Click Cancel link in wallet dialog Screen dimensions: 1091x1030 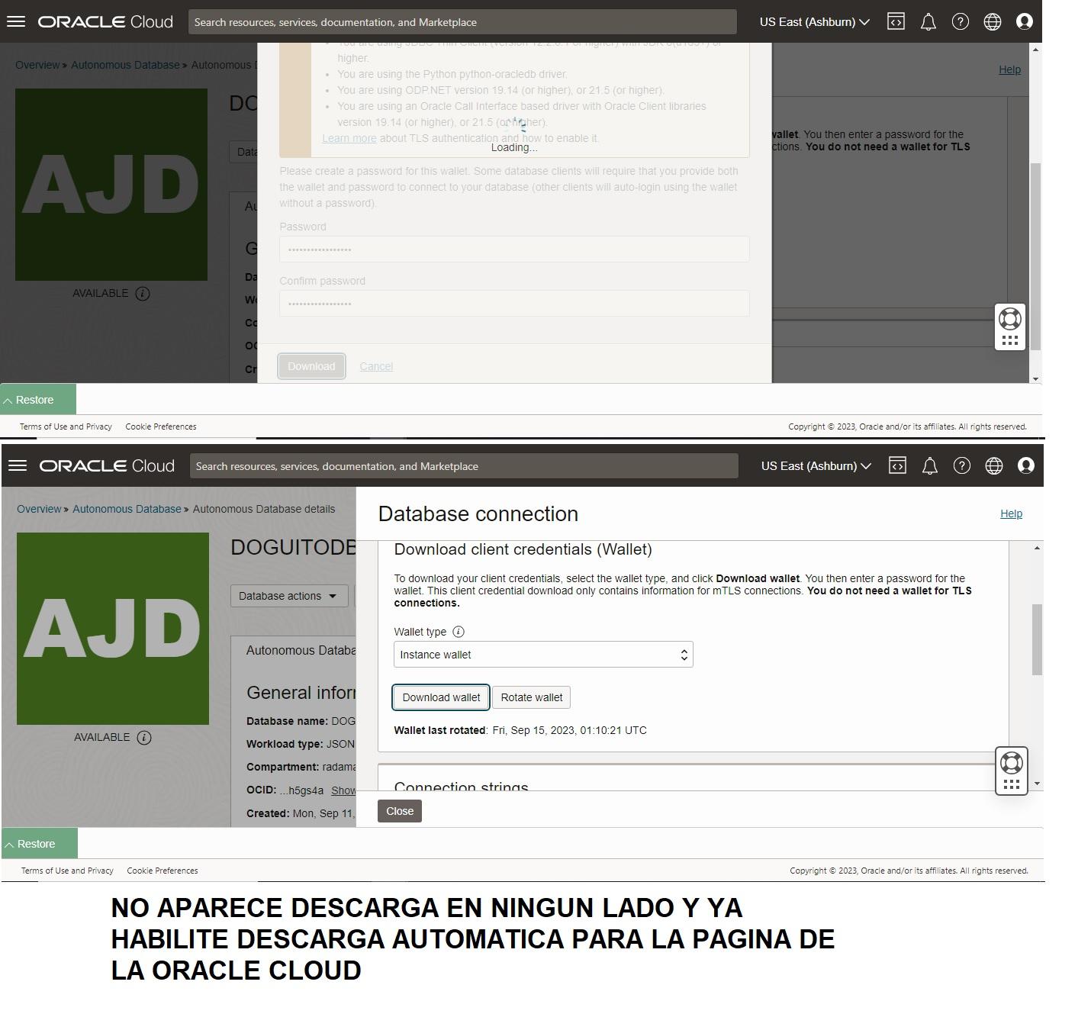coord(376,366)
